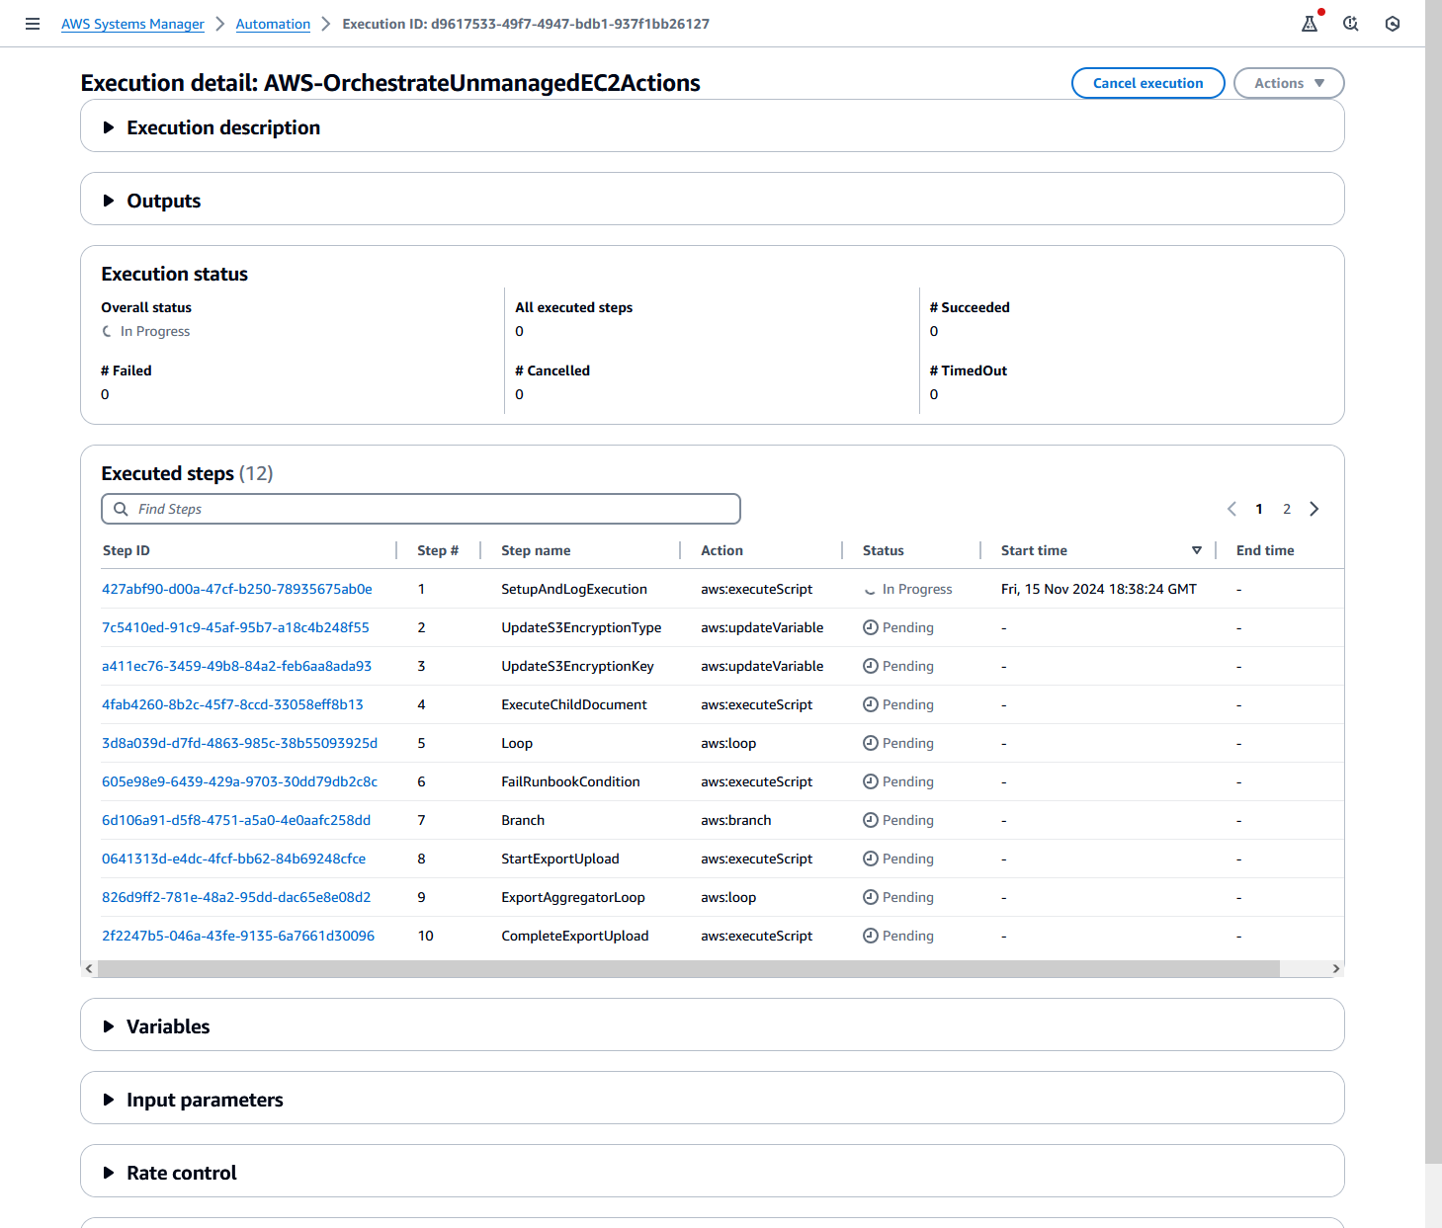
Task: Click the hexagon settings icon in the top bar
Action: [x=1393, y=24]
